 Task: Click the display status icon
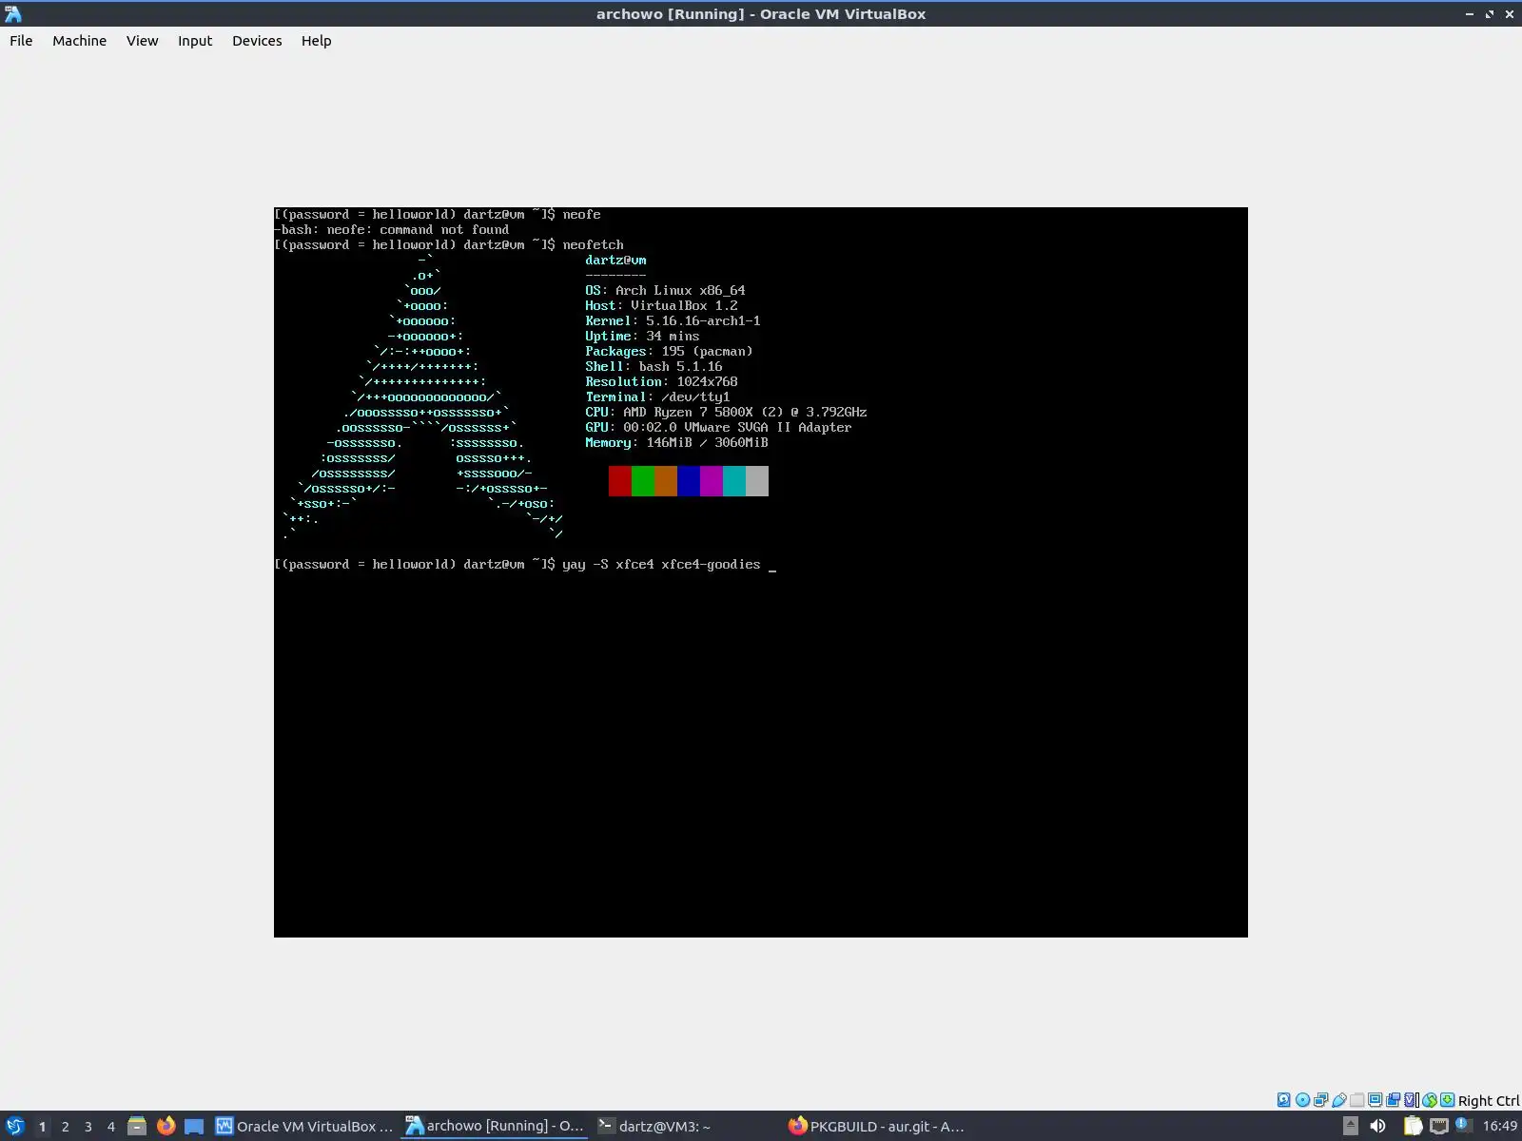point(1375,1100)
